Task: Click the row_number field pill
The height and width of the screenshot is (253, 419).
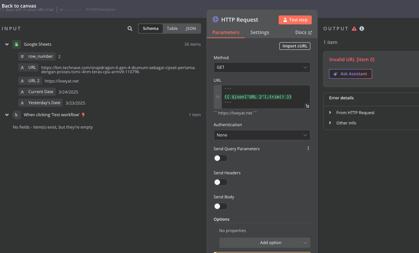Action: click(x=37, y=56)
